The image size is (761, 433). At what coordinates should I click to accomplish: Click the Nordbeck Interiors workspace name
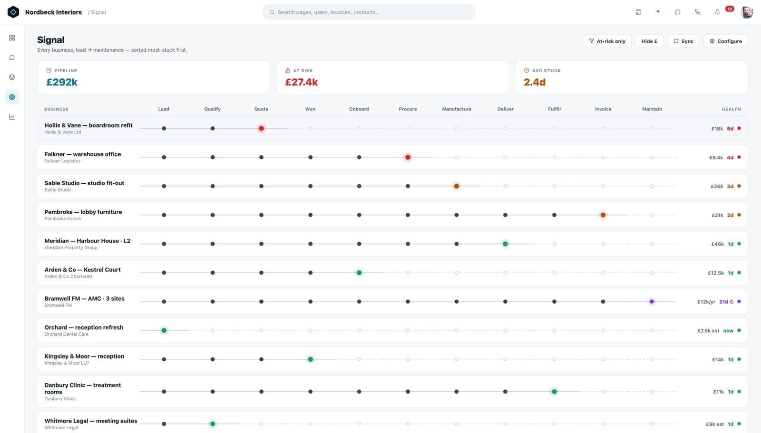click(x=53, y=12)
